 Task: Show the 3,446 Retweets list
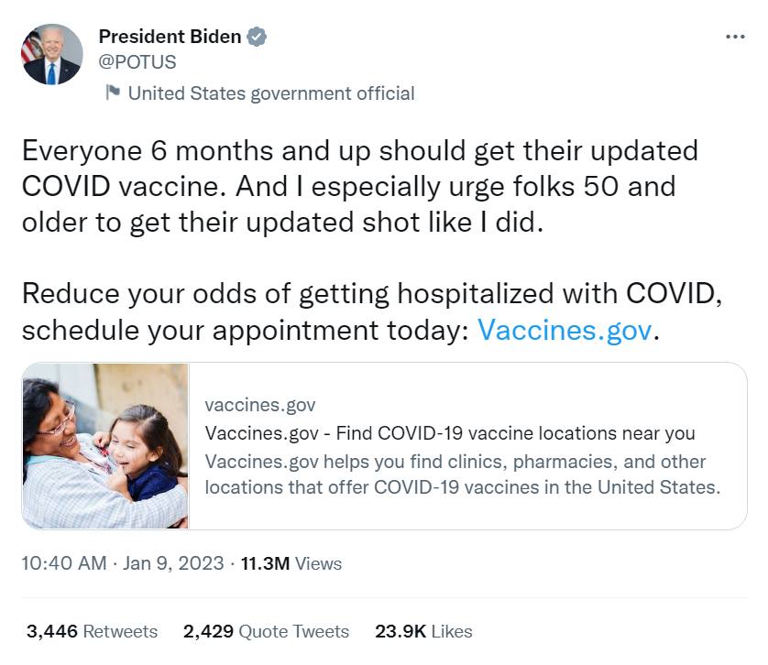tap(92, 631)
